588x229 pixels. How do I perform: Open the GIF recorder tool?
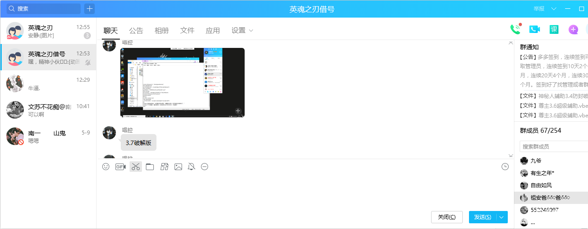[120, 167]
